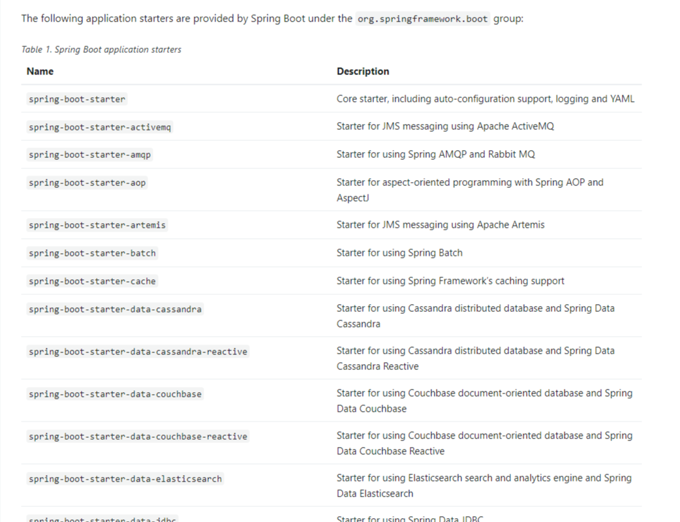Screen dimensions: 680x522
Task: Select the spring-boot-starter-data-couchbase cell
Action: [115, 394]
